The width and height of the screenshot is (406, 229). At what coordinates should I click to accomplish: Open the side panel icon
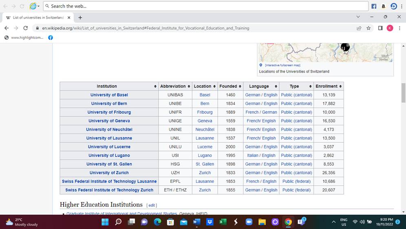click(x=380, y=28)
